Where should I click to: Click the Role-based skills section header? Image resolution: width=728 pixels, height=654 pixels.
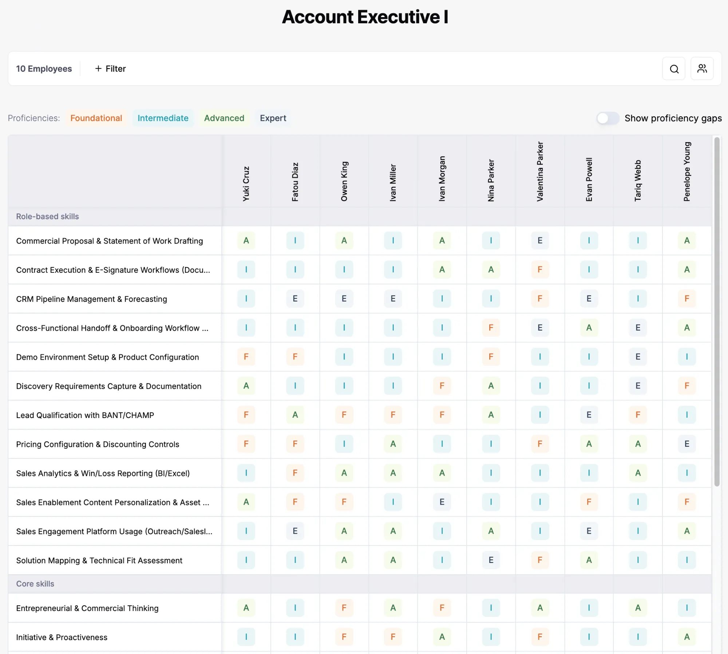pyautogui.click(x=47, y=217)
